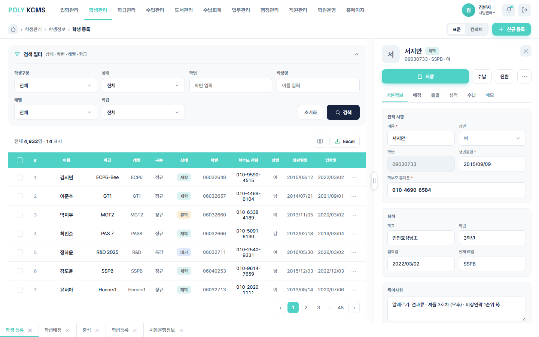The image size is (539, 337).
Task: Open row actions for 박지우
Action: [x=354, y=215]
